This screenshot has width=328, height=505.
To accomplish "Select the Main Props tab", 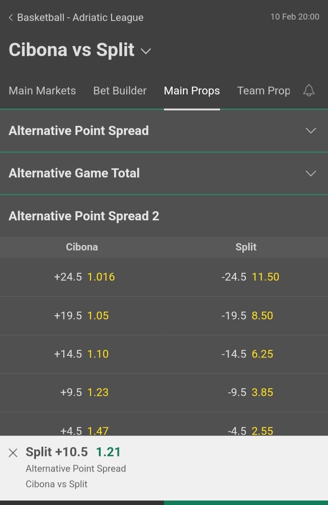I will 192,91.
